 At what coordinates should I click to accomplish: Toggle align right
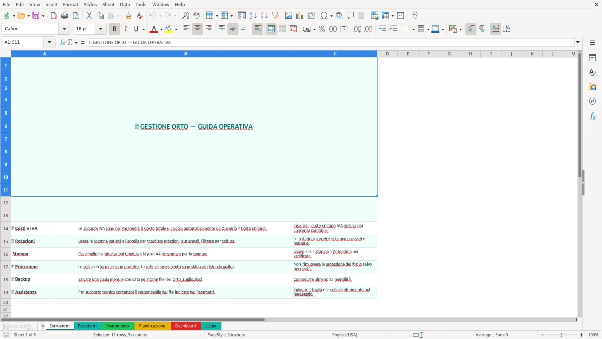click(208, 29)
